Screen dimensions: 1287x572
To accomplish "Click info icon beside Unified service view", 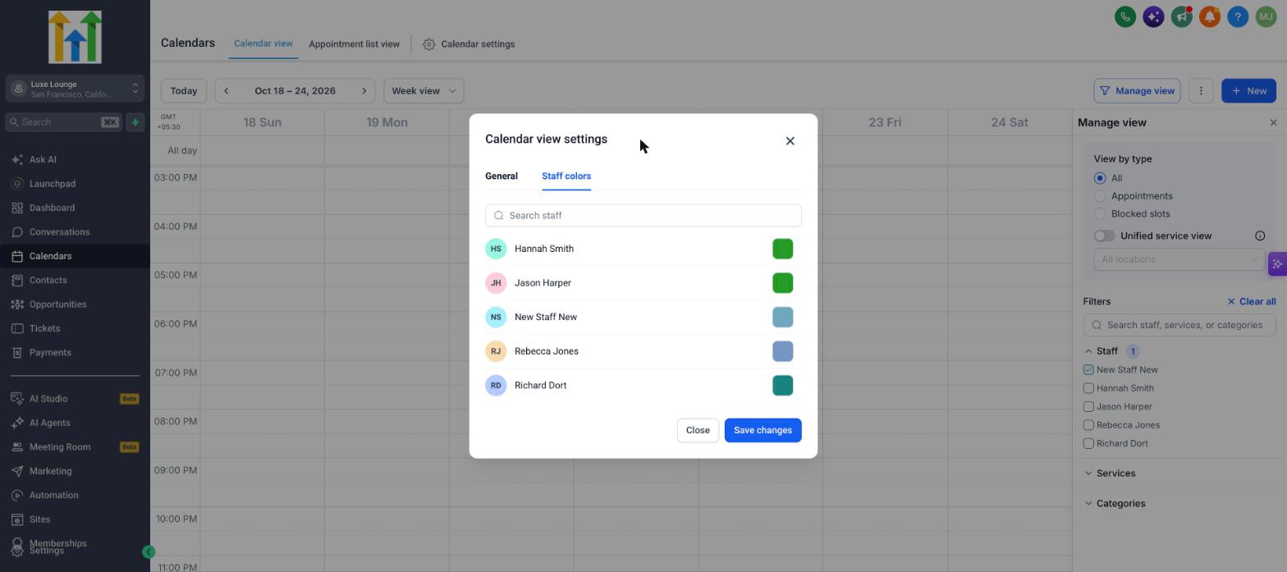I will (x=1260, y=236).
